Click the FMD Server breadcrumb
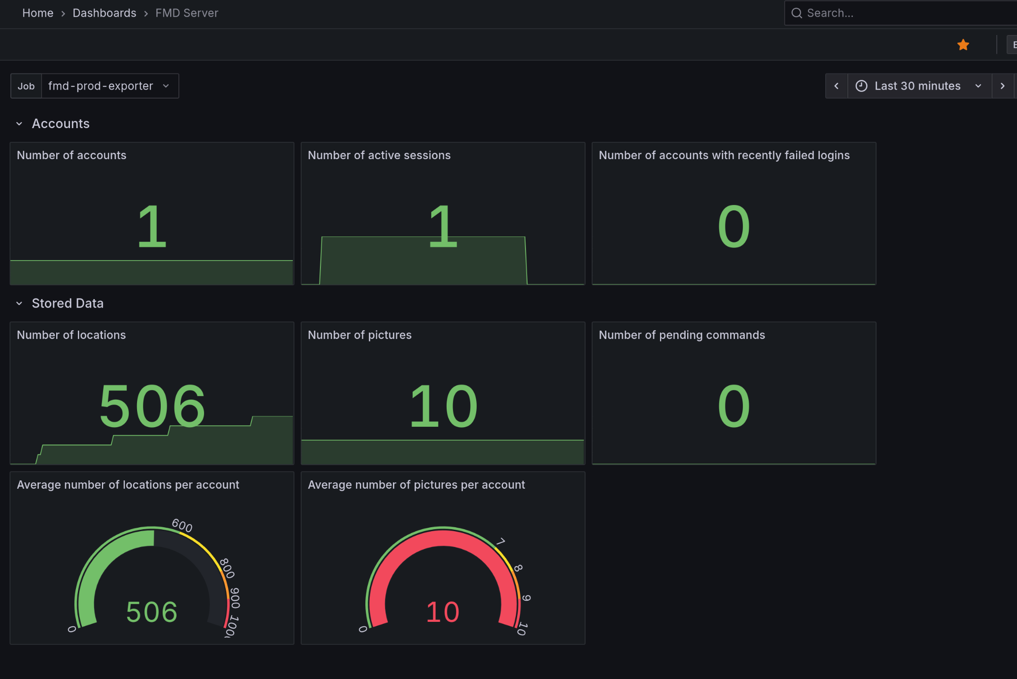Viewport: 1017px width, 679px height. tap(187, 13)
